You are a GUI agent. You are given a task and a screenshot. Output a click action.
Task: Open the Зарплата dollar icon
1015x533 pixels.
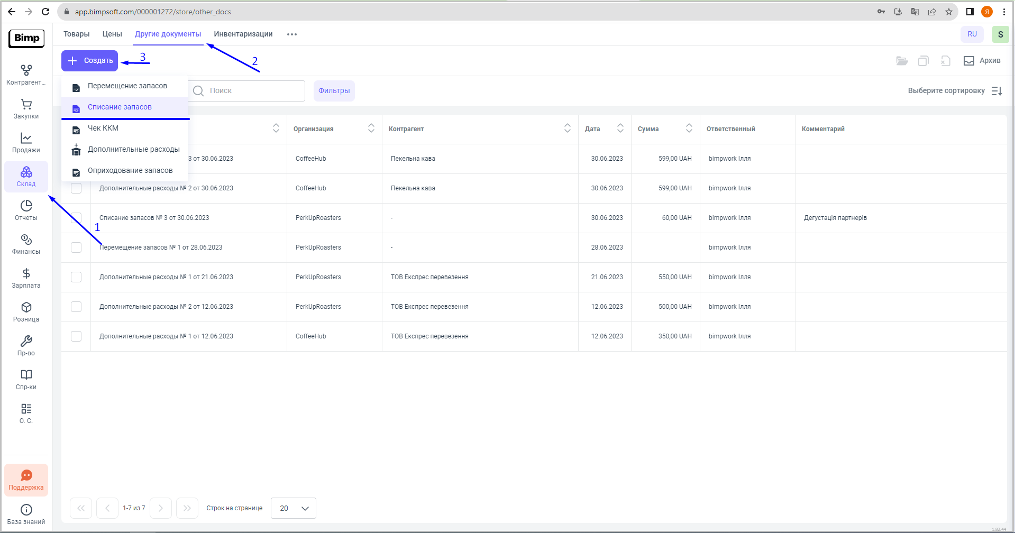click(26, 278)
